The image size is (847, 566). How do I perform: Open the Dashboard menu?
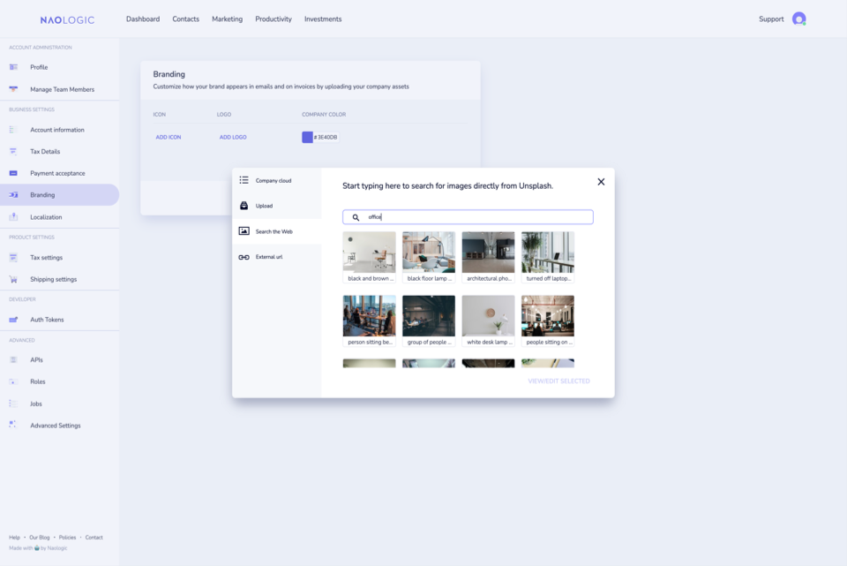point(143,19)
